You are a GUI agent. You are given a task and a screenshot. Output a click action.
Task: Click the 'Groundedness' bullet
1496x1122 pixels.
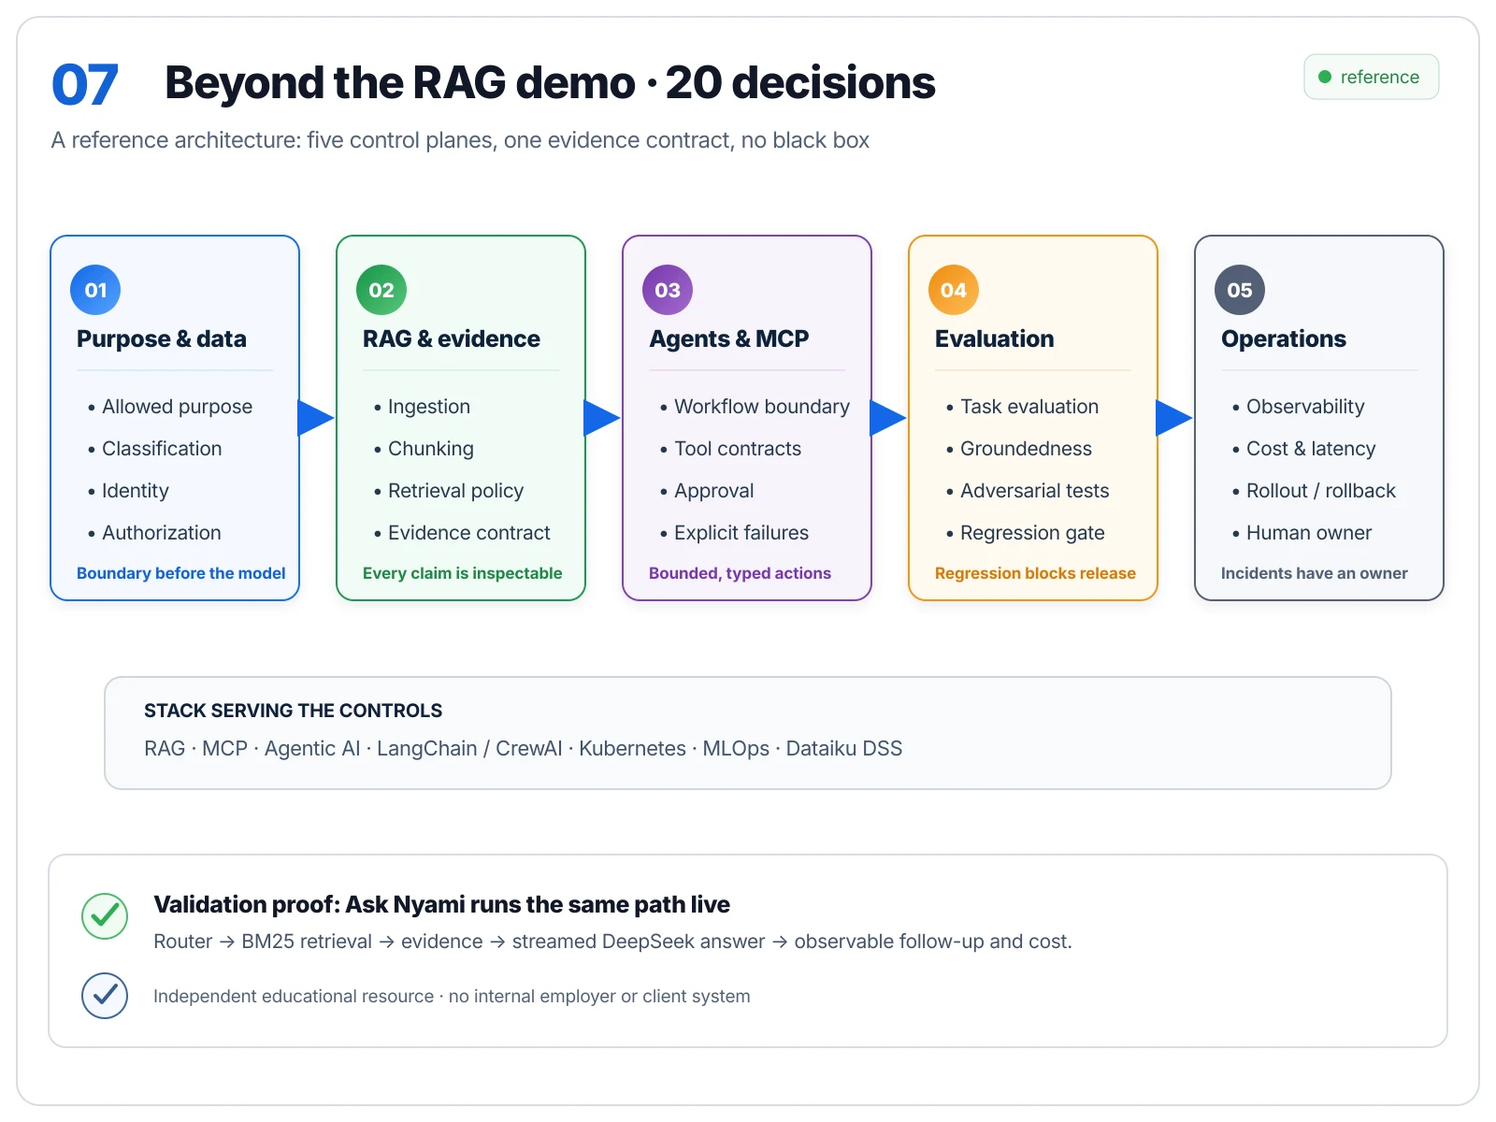[1019, 449]
